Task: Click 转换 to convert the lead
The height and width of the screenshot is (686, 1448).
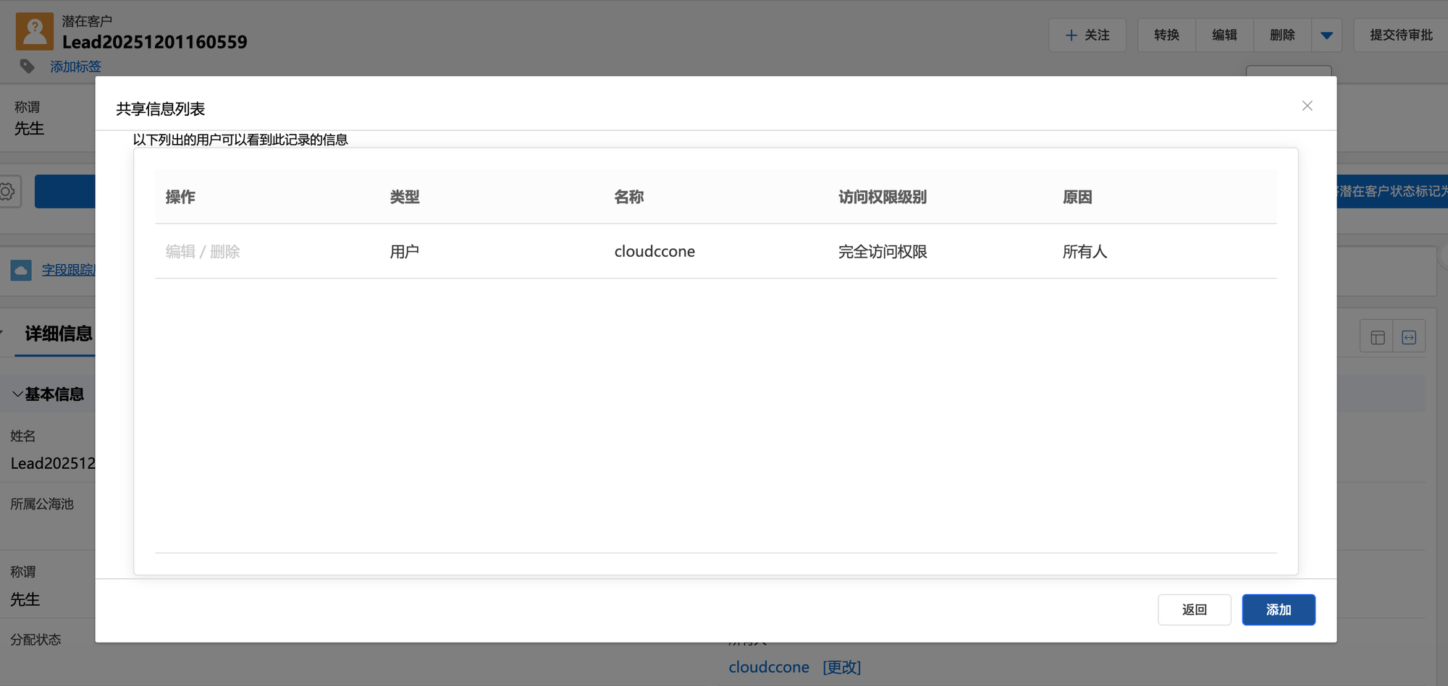Action: tap(1166, 35)
